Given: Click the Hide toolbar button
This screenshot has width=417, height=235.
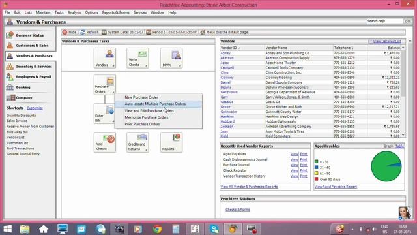Looking at the screenshot, I should click(x=70, y=32).
